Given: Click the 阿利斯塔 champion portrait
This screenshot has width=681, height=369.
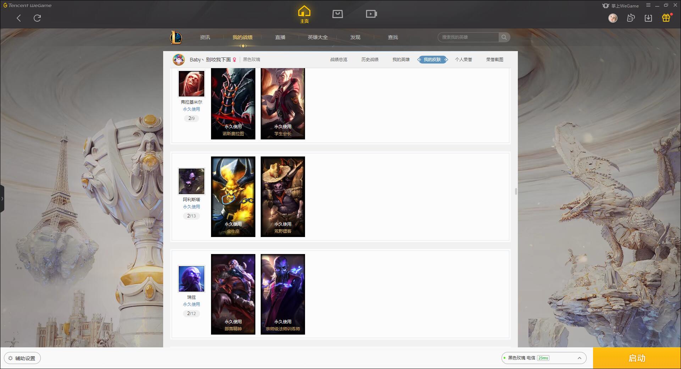Looking at the screenshot, I should (192, 181).
